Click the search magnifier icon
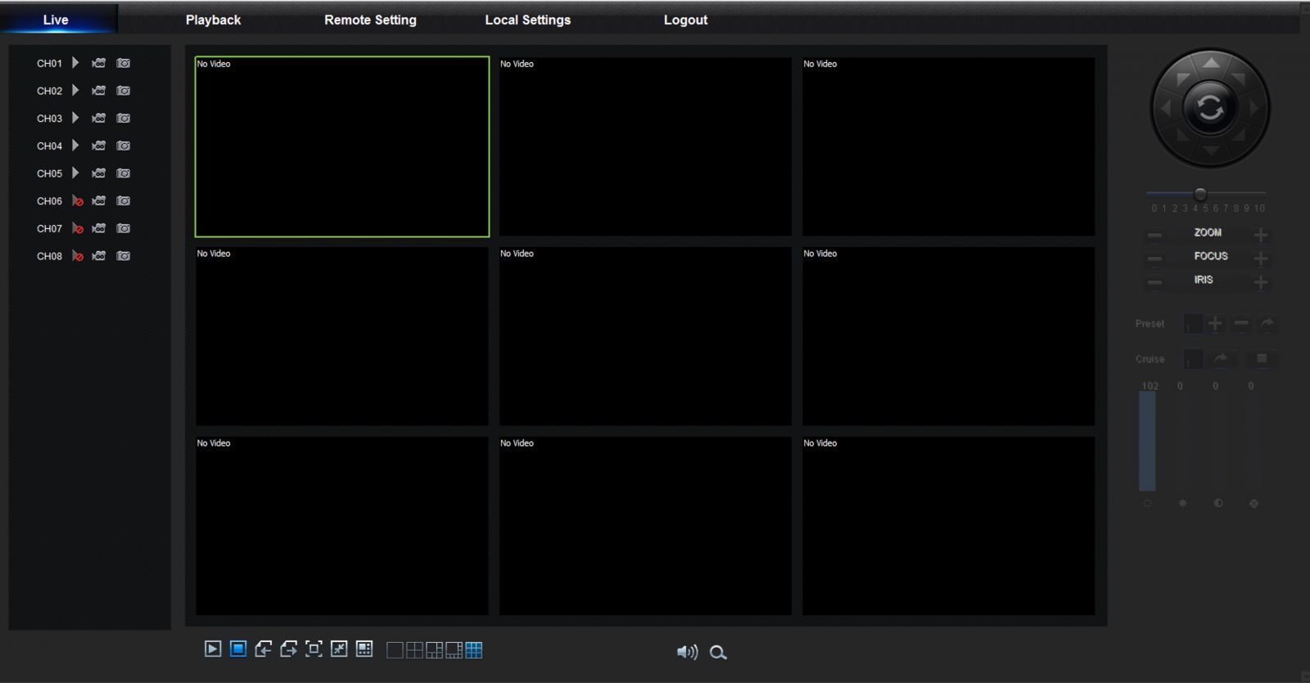 [x=718, y=652]
